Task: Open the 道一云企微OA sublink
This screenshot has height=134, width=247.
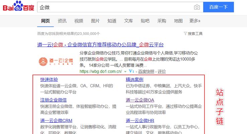Action: point(140,100)
